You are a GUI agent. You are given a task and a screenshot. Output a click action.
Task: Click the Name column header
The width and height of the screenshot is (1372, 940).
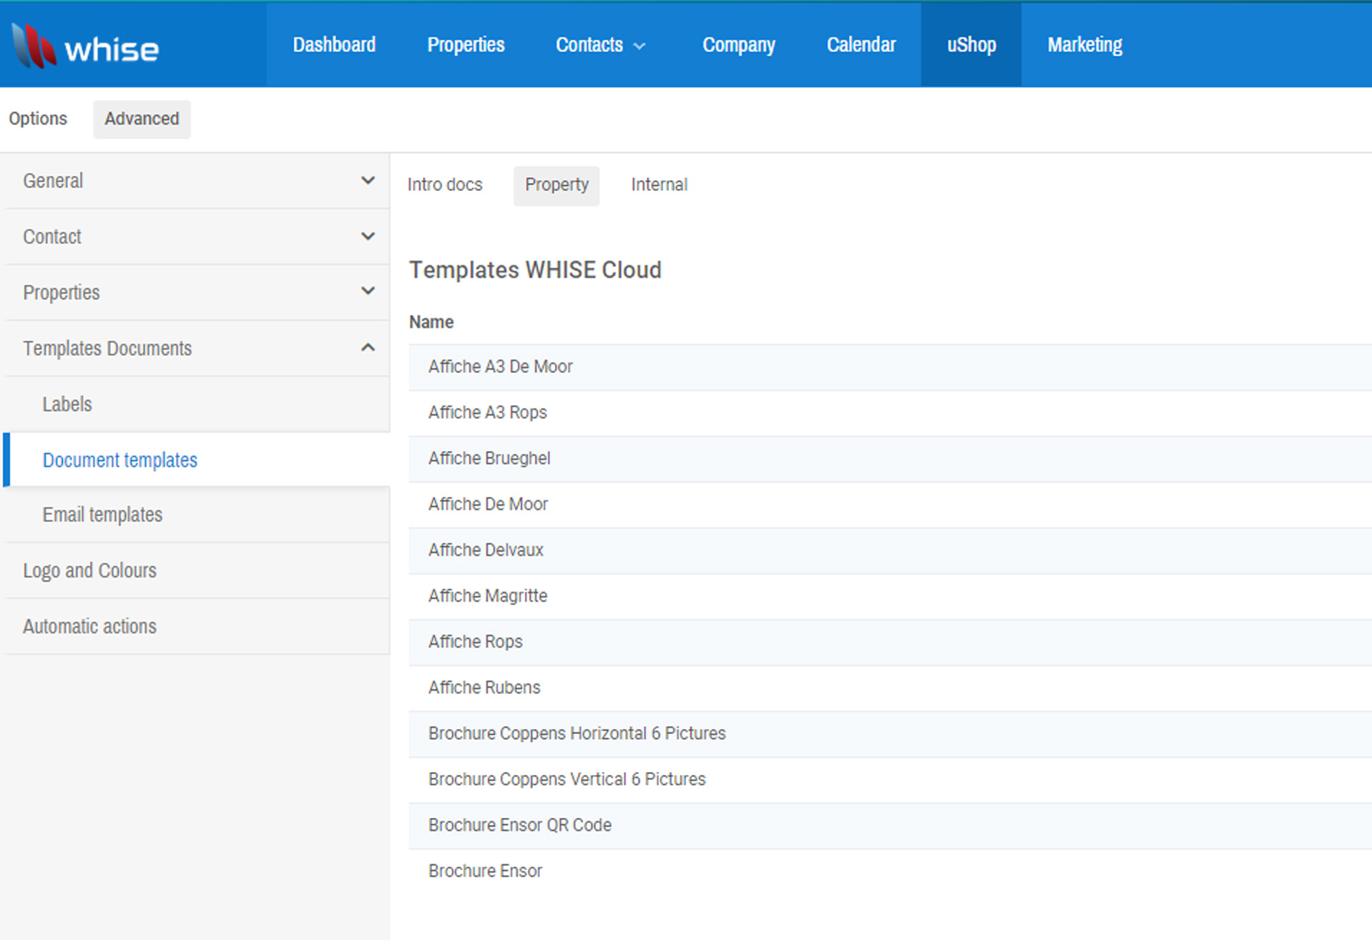click(431, 322)
